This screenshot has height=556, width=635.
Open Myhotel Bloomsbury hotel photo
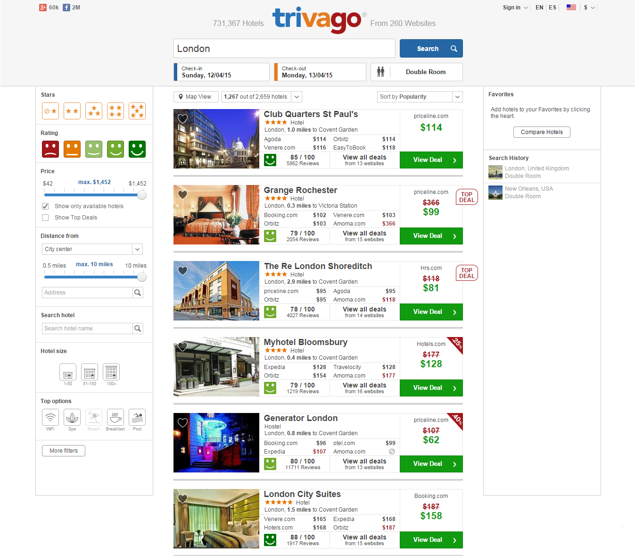point(216,367)
